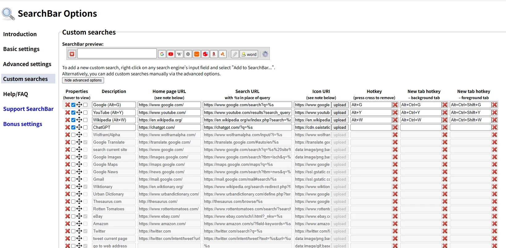Click the Wikipedia icon in SearchBar preview
The width and height of the screenshot is (506, 248).
click(179, 54)
